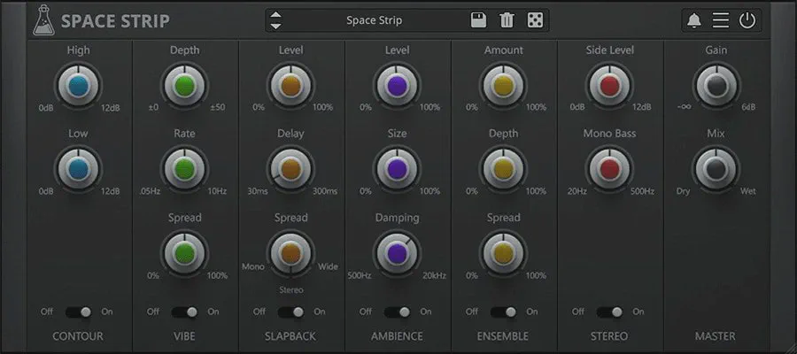This screenshot has height=354, width=797.
Task: Switch the AMBIENCE section toggle
Action: (397, 312)
